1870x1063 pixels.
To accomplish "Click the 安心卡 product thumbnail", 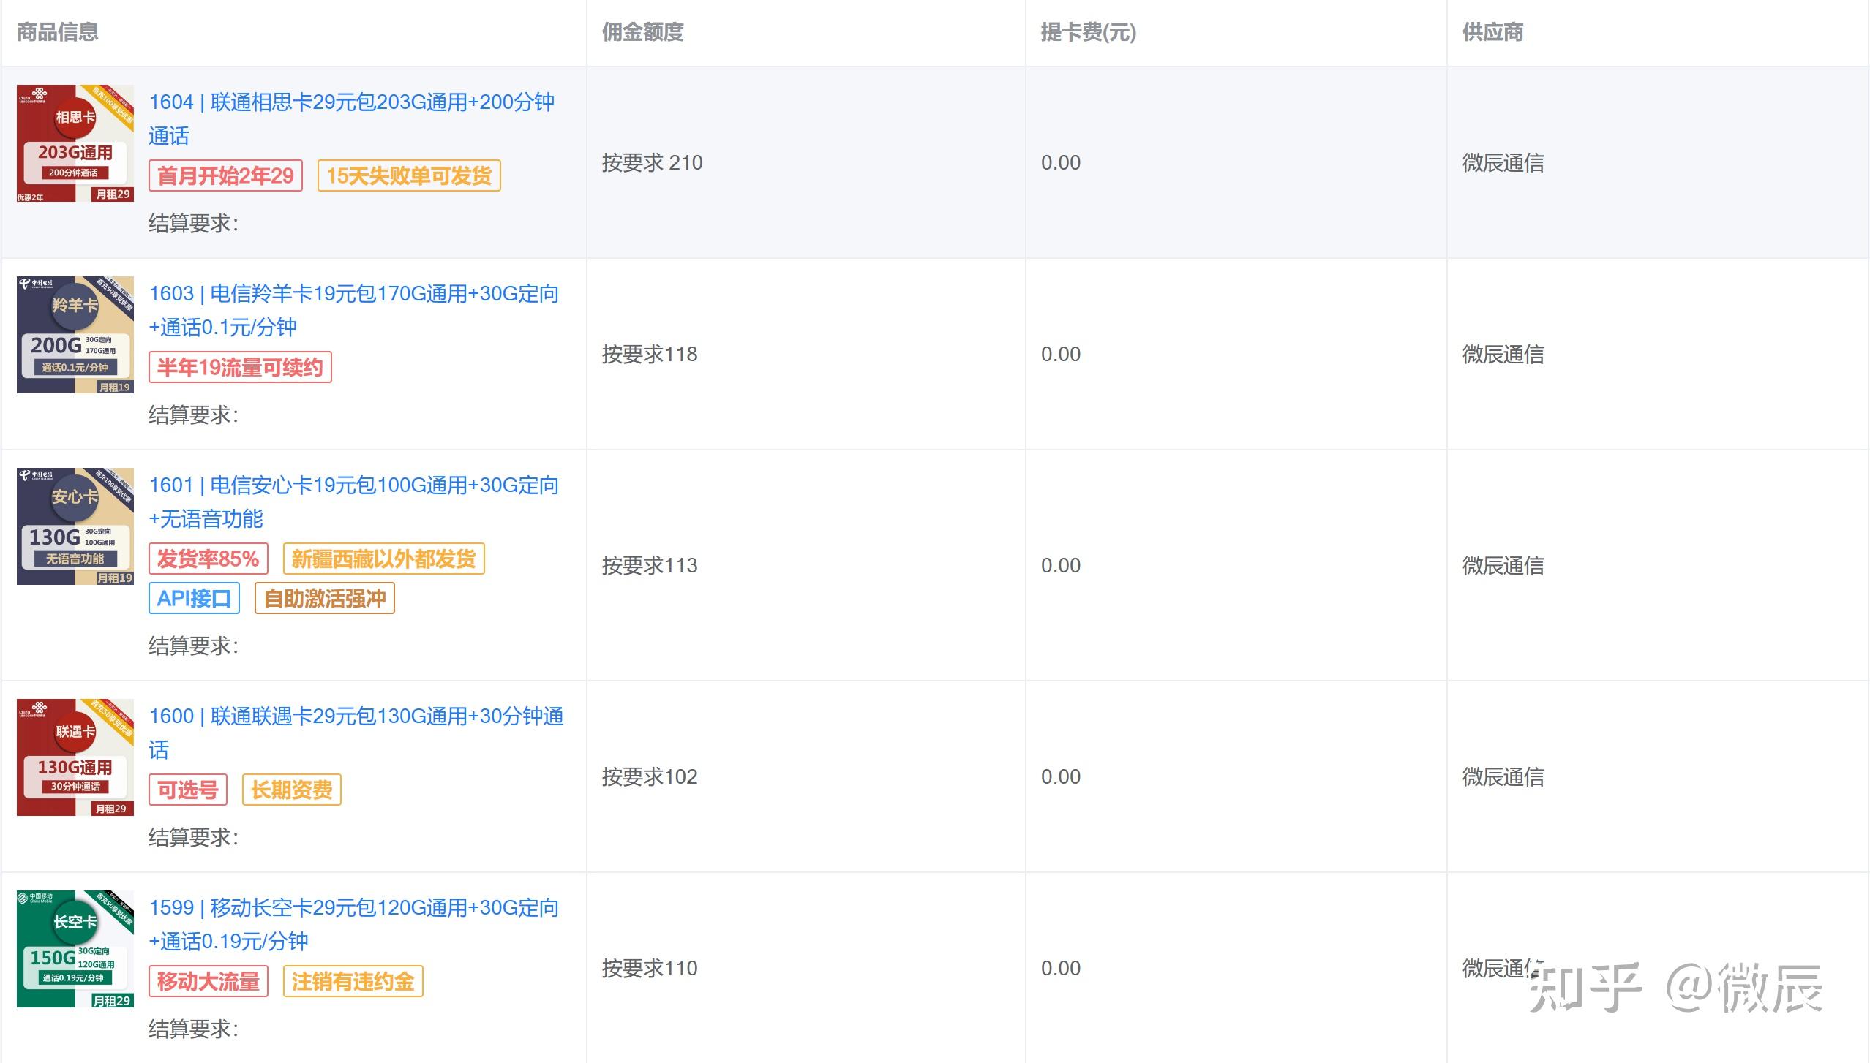I will pyautogui.click(x=75, y=526).
